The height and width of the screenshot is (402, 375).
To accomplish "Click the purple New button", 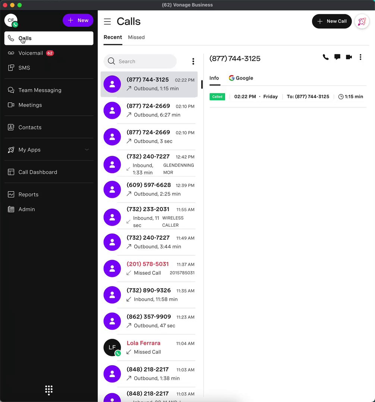I will coord(78,20).
